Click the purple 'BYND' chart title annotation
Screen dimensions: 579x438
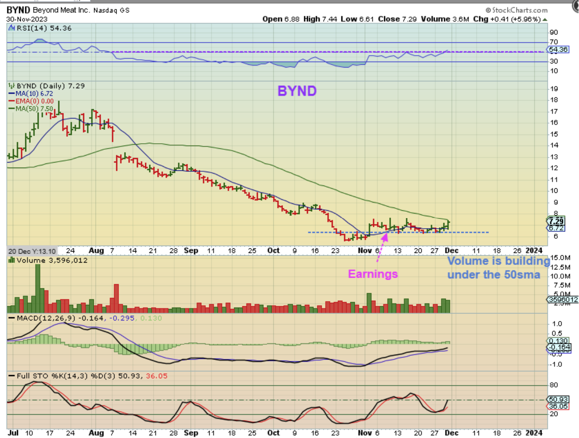coord(297,91)
